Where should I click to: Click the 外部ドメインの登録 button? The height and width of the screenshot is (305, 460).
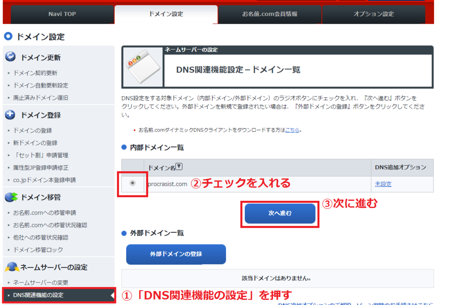176,254
